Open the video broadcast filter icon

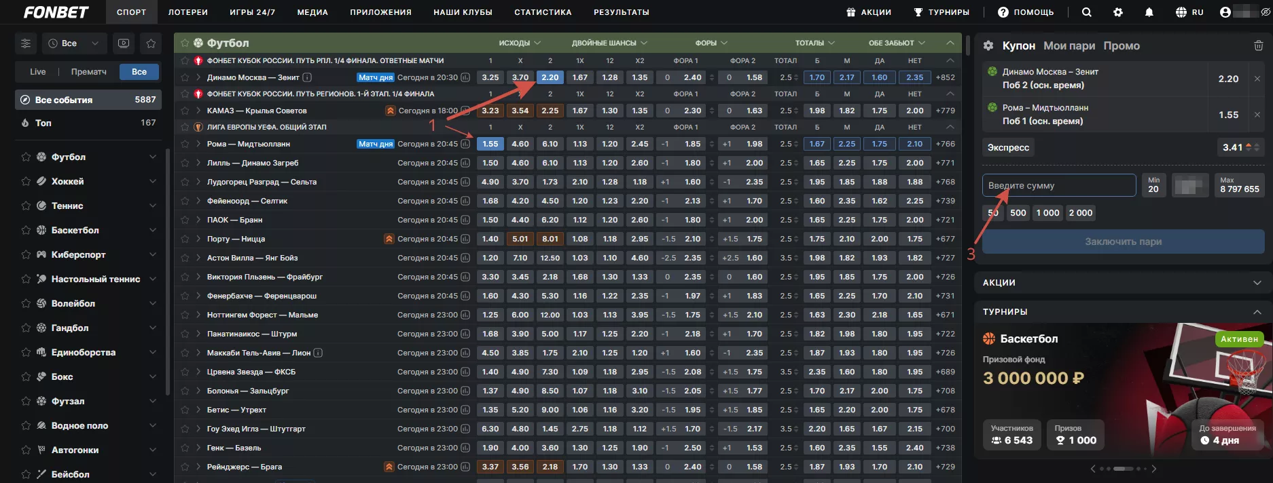click(124, 43)
